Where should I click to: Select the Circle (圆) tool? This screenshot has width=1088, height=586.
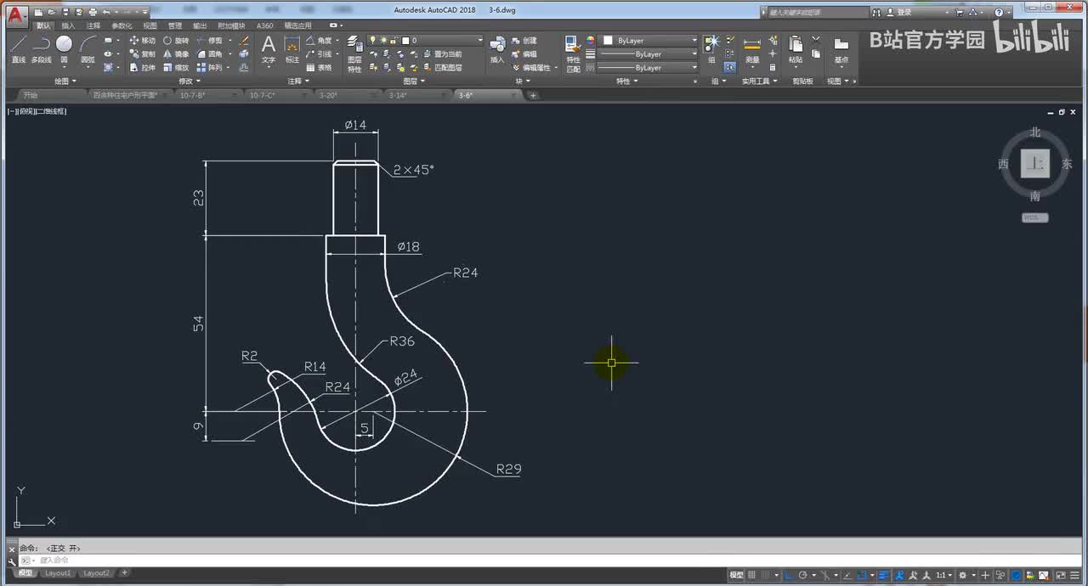64,48
